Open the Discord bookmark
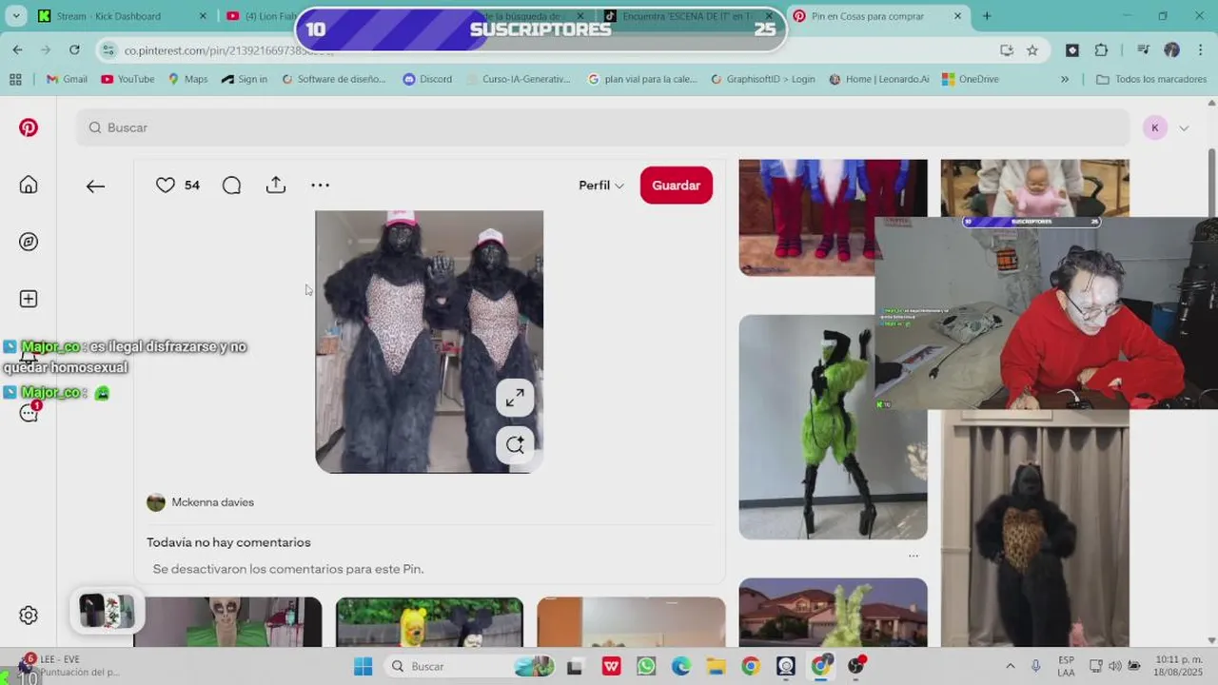 (x=427, y=79)
